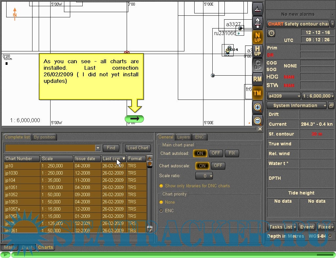Select chart jp1030 in the list

[x=11, y=173]
